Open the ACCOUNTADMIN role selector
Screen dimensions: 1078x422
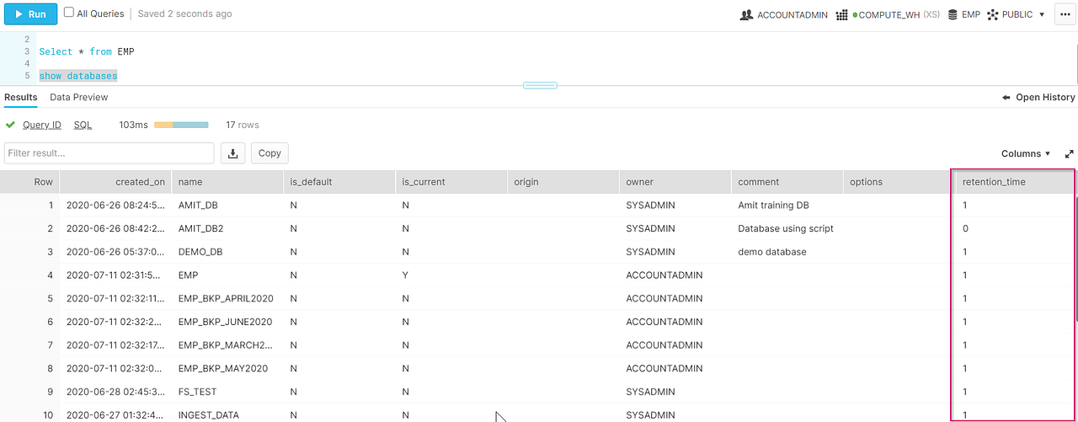(x=783, y=14)
